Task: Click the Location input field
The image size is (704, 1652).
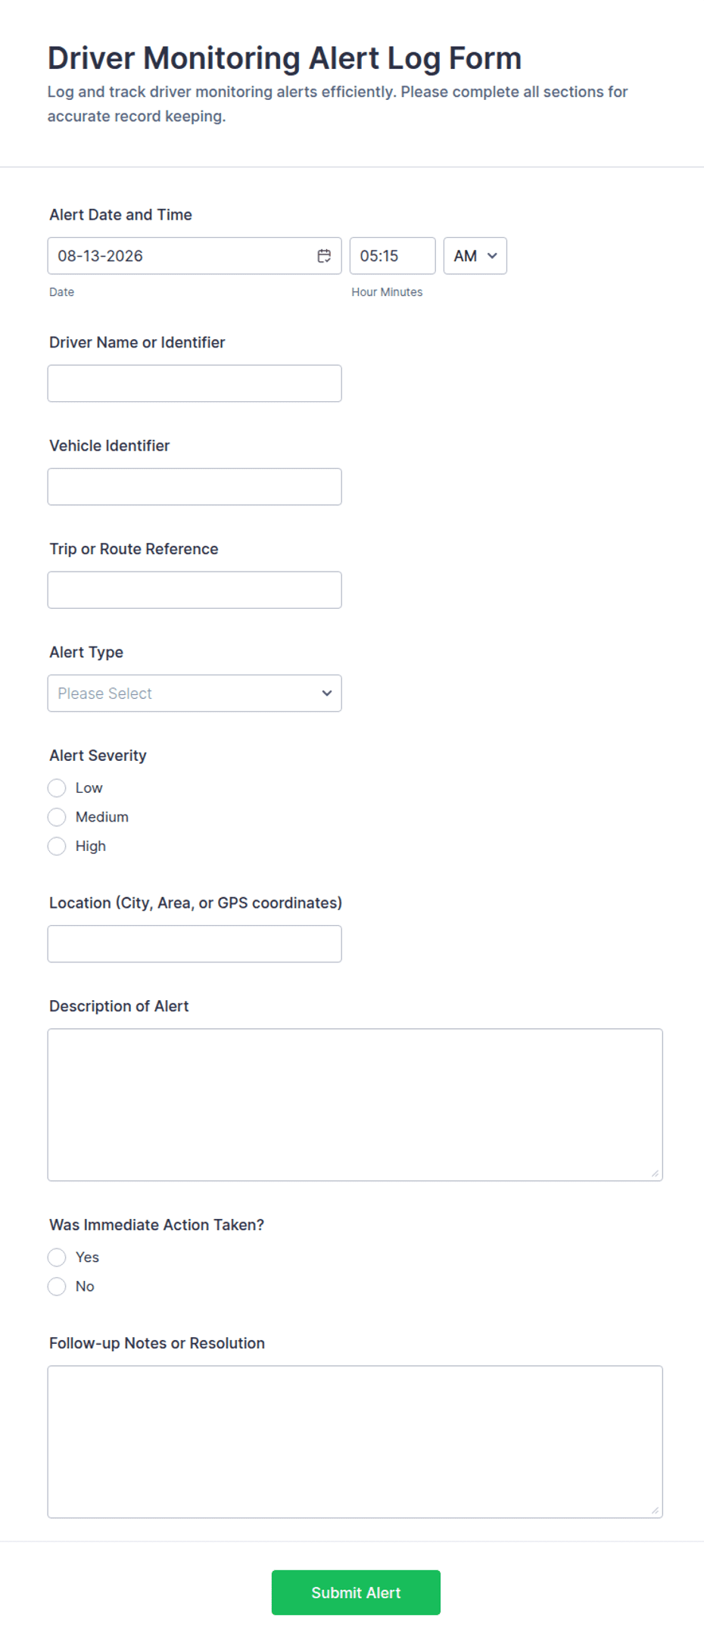Action: point(195,944)
